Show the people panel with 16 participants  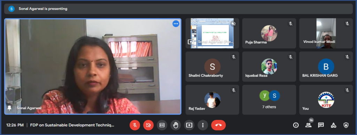308,125
